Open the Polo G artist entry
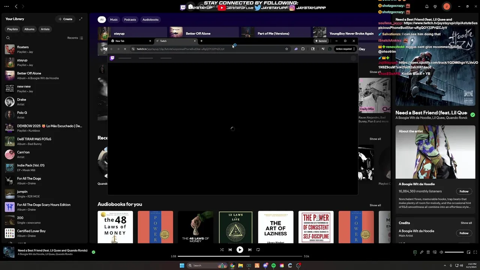Viewport: 480px width, 270px height. coord(44,115)
